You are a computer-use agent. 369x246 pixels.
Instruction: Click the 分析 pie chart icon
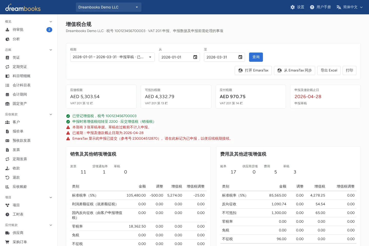(x=7, y=39)
